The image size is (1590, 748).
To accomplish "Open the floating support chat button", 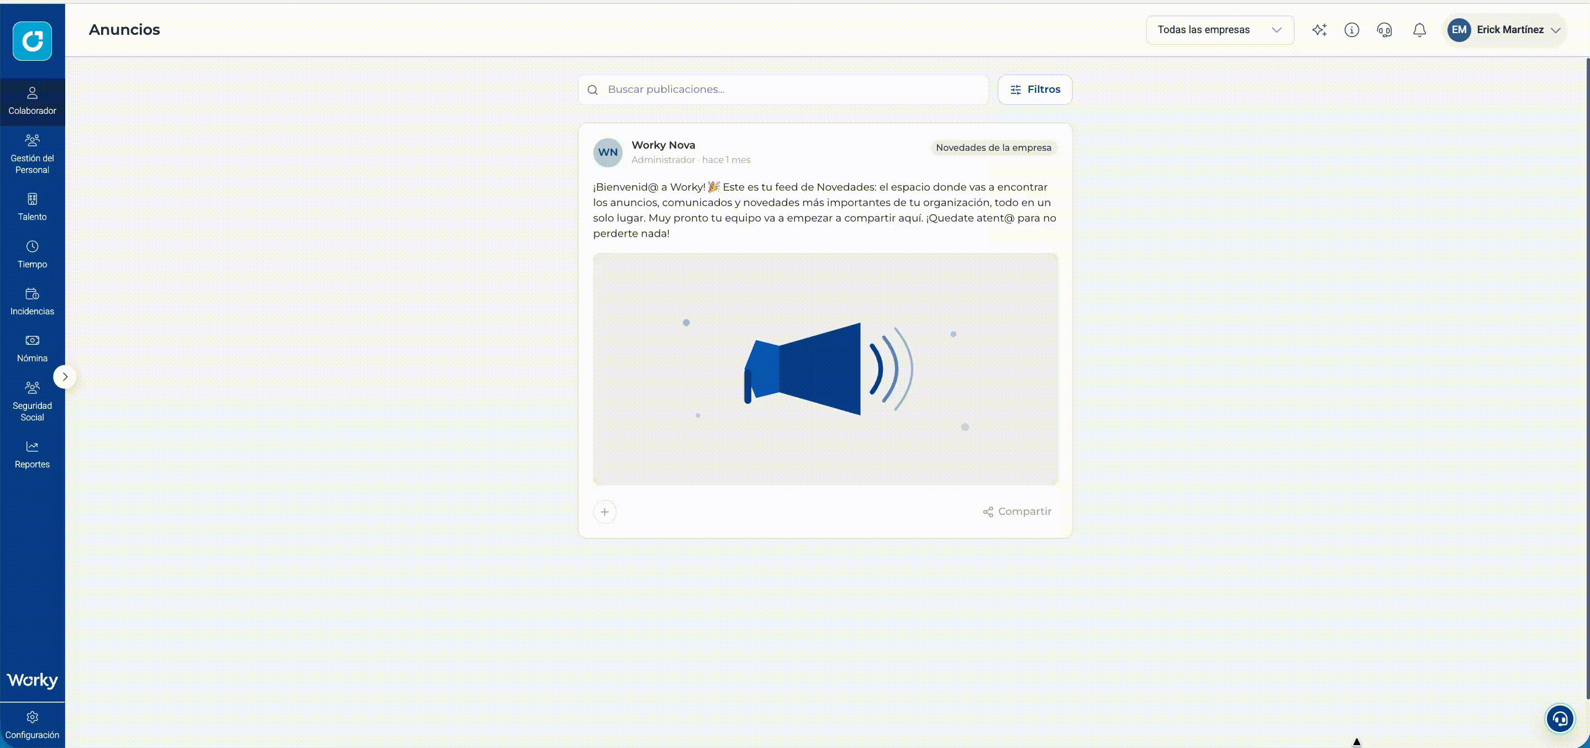I will [x=1560, y=719].
